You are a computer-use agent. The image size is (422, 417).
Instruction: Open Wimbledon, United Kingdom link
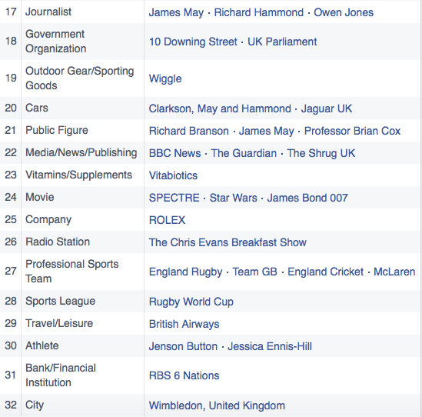coord(217,405)
